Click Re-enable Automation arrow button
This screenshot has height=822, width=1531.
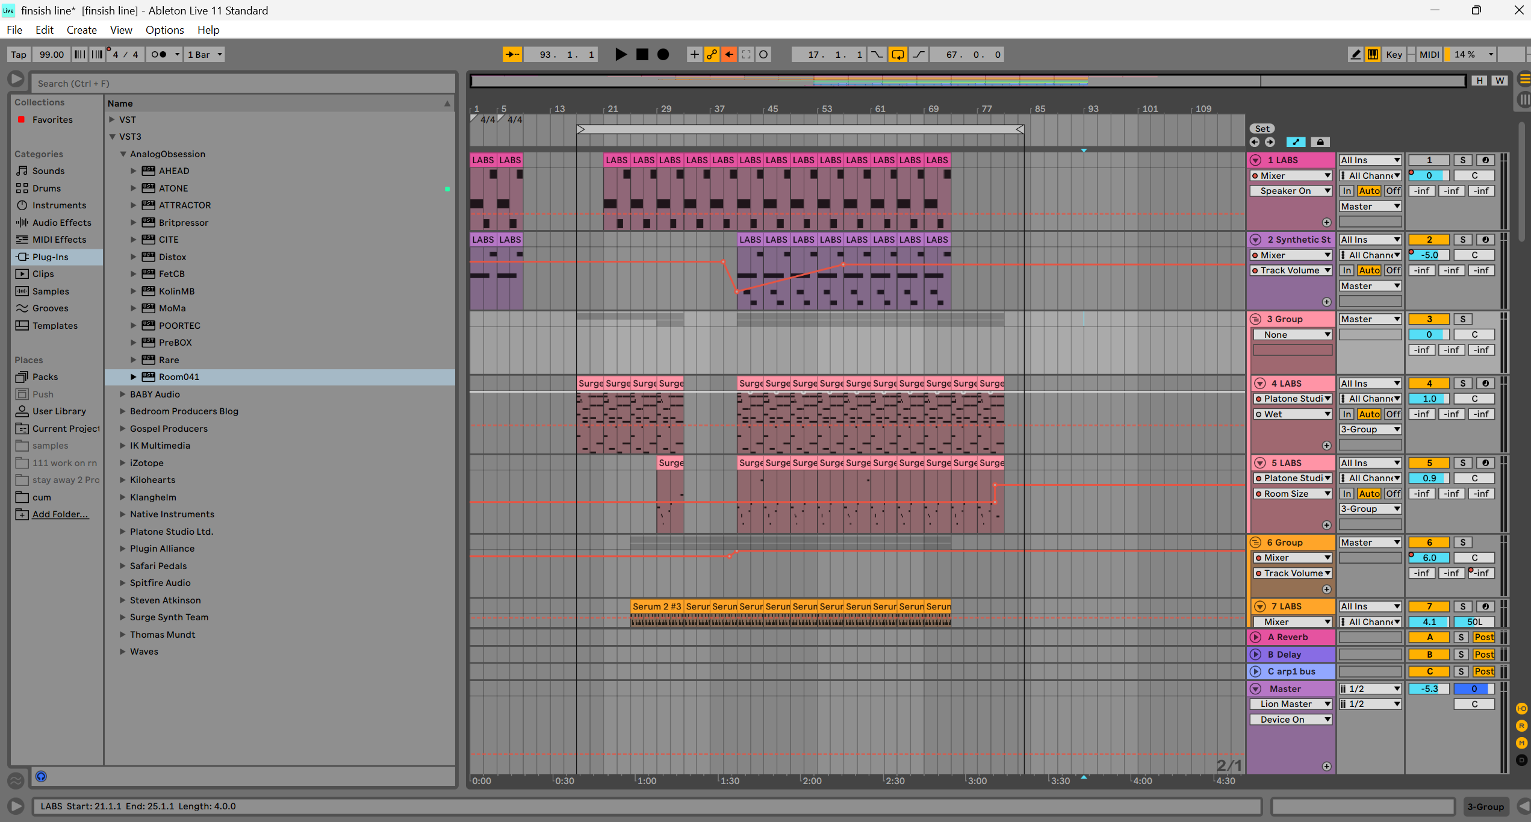[729, 55]
